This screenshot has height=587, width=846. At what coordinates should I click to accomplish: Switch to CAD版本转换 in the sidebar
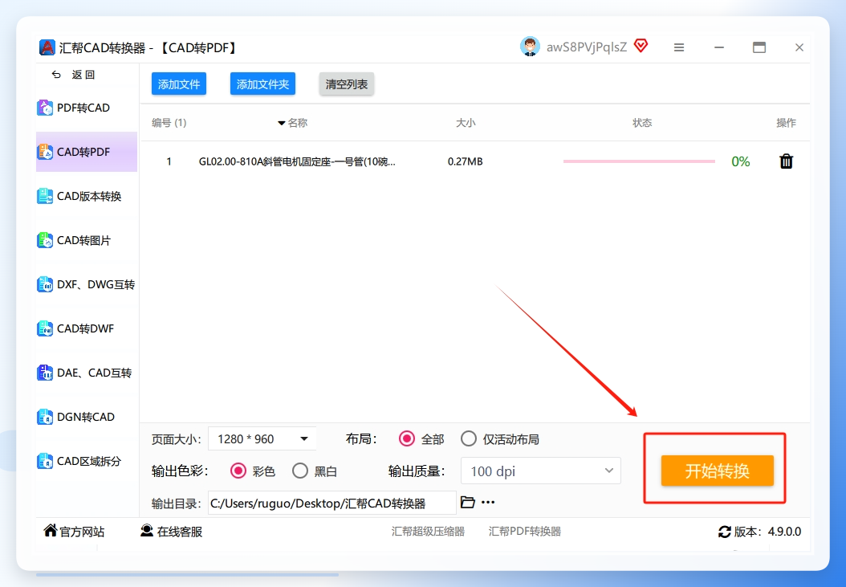(x=87, y=196)
